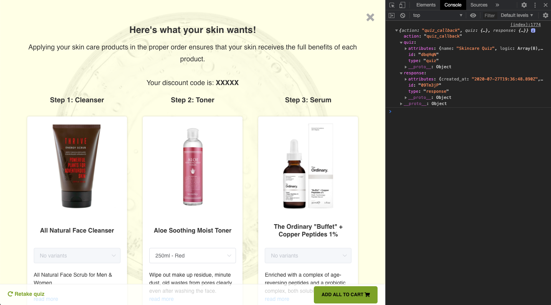The image size is (551, 305).
Task: Clear console with the ban icon
Action: pos(403,15)
